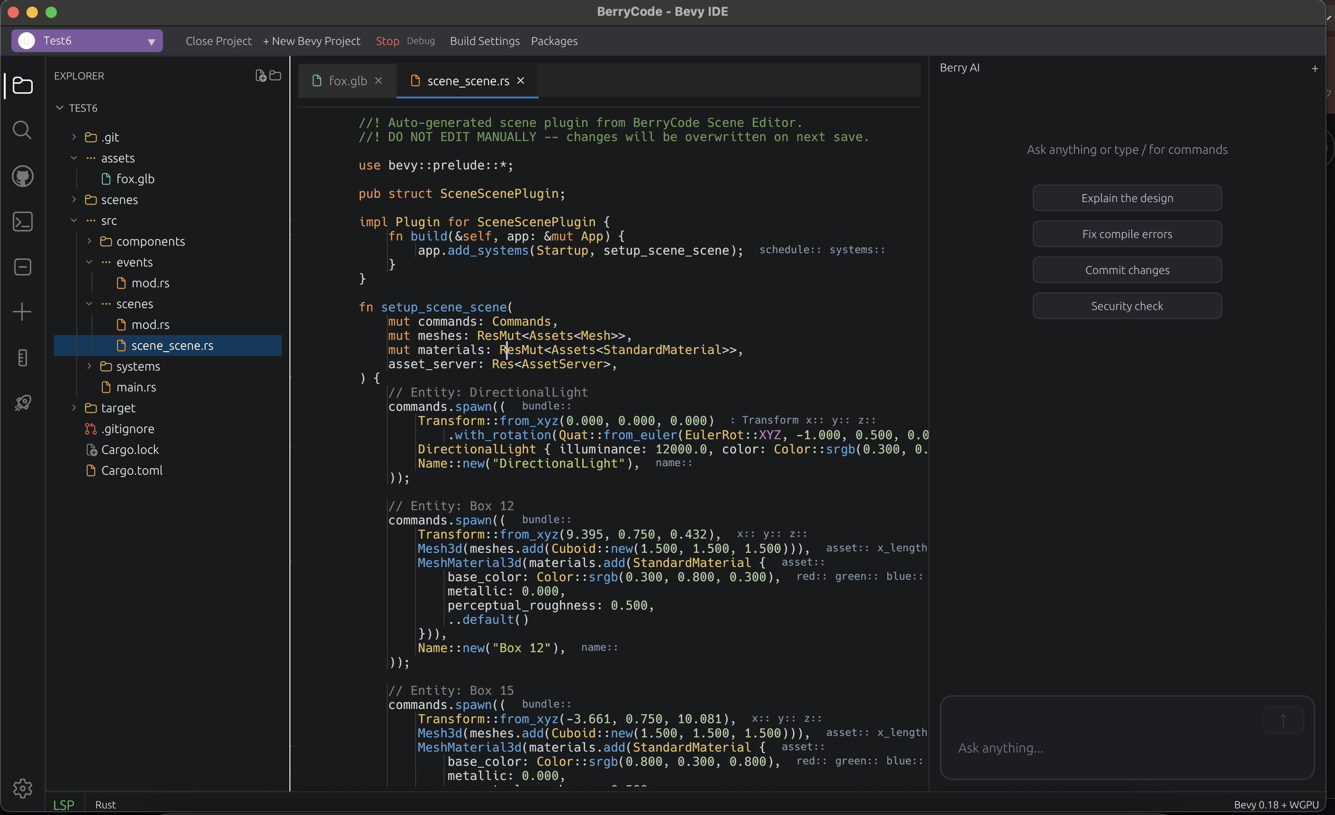Viewport: 1335px width, 815px height.
Task: Click the folder icon beside components
Action: [106, 241]
